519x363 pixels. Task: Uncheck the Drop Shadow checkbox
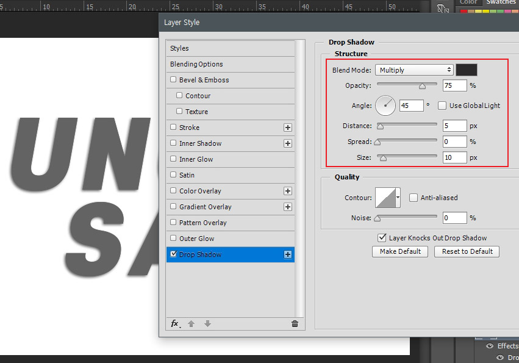tap(173, 254)
